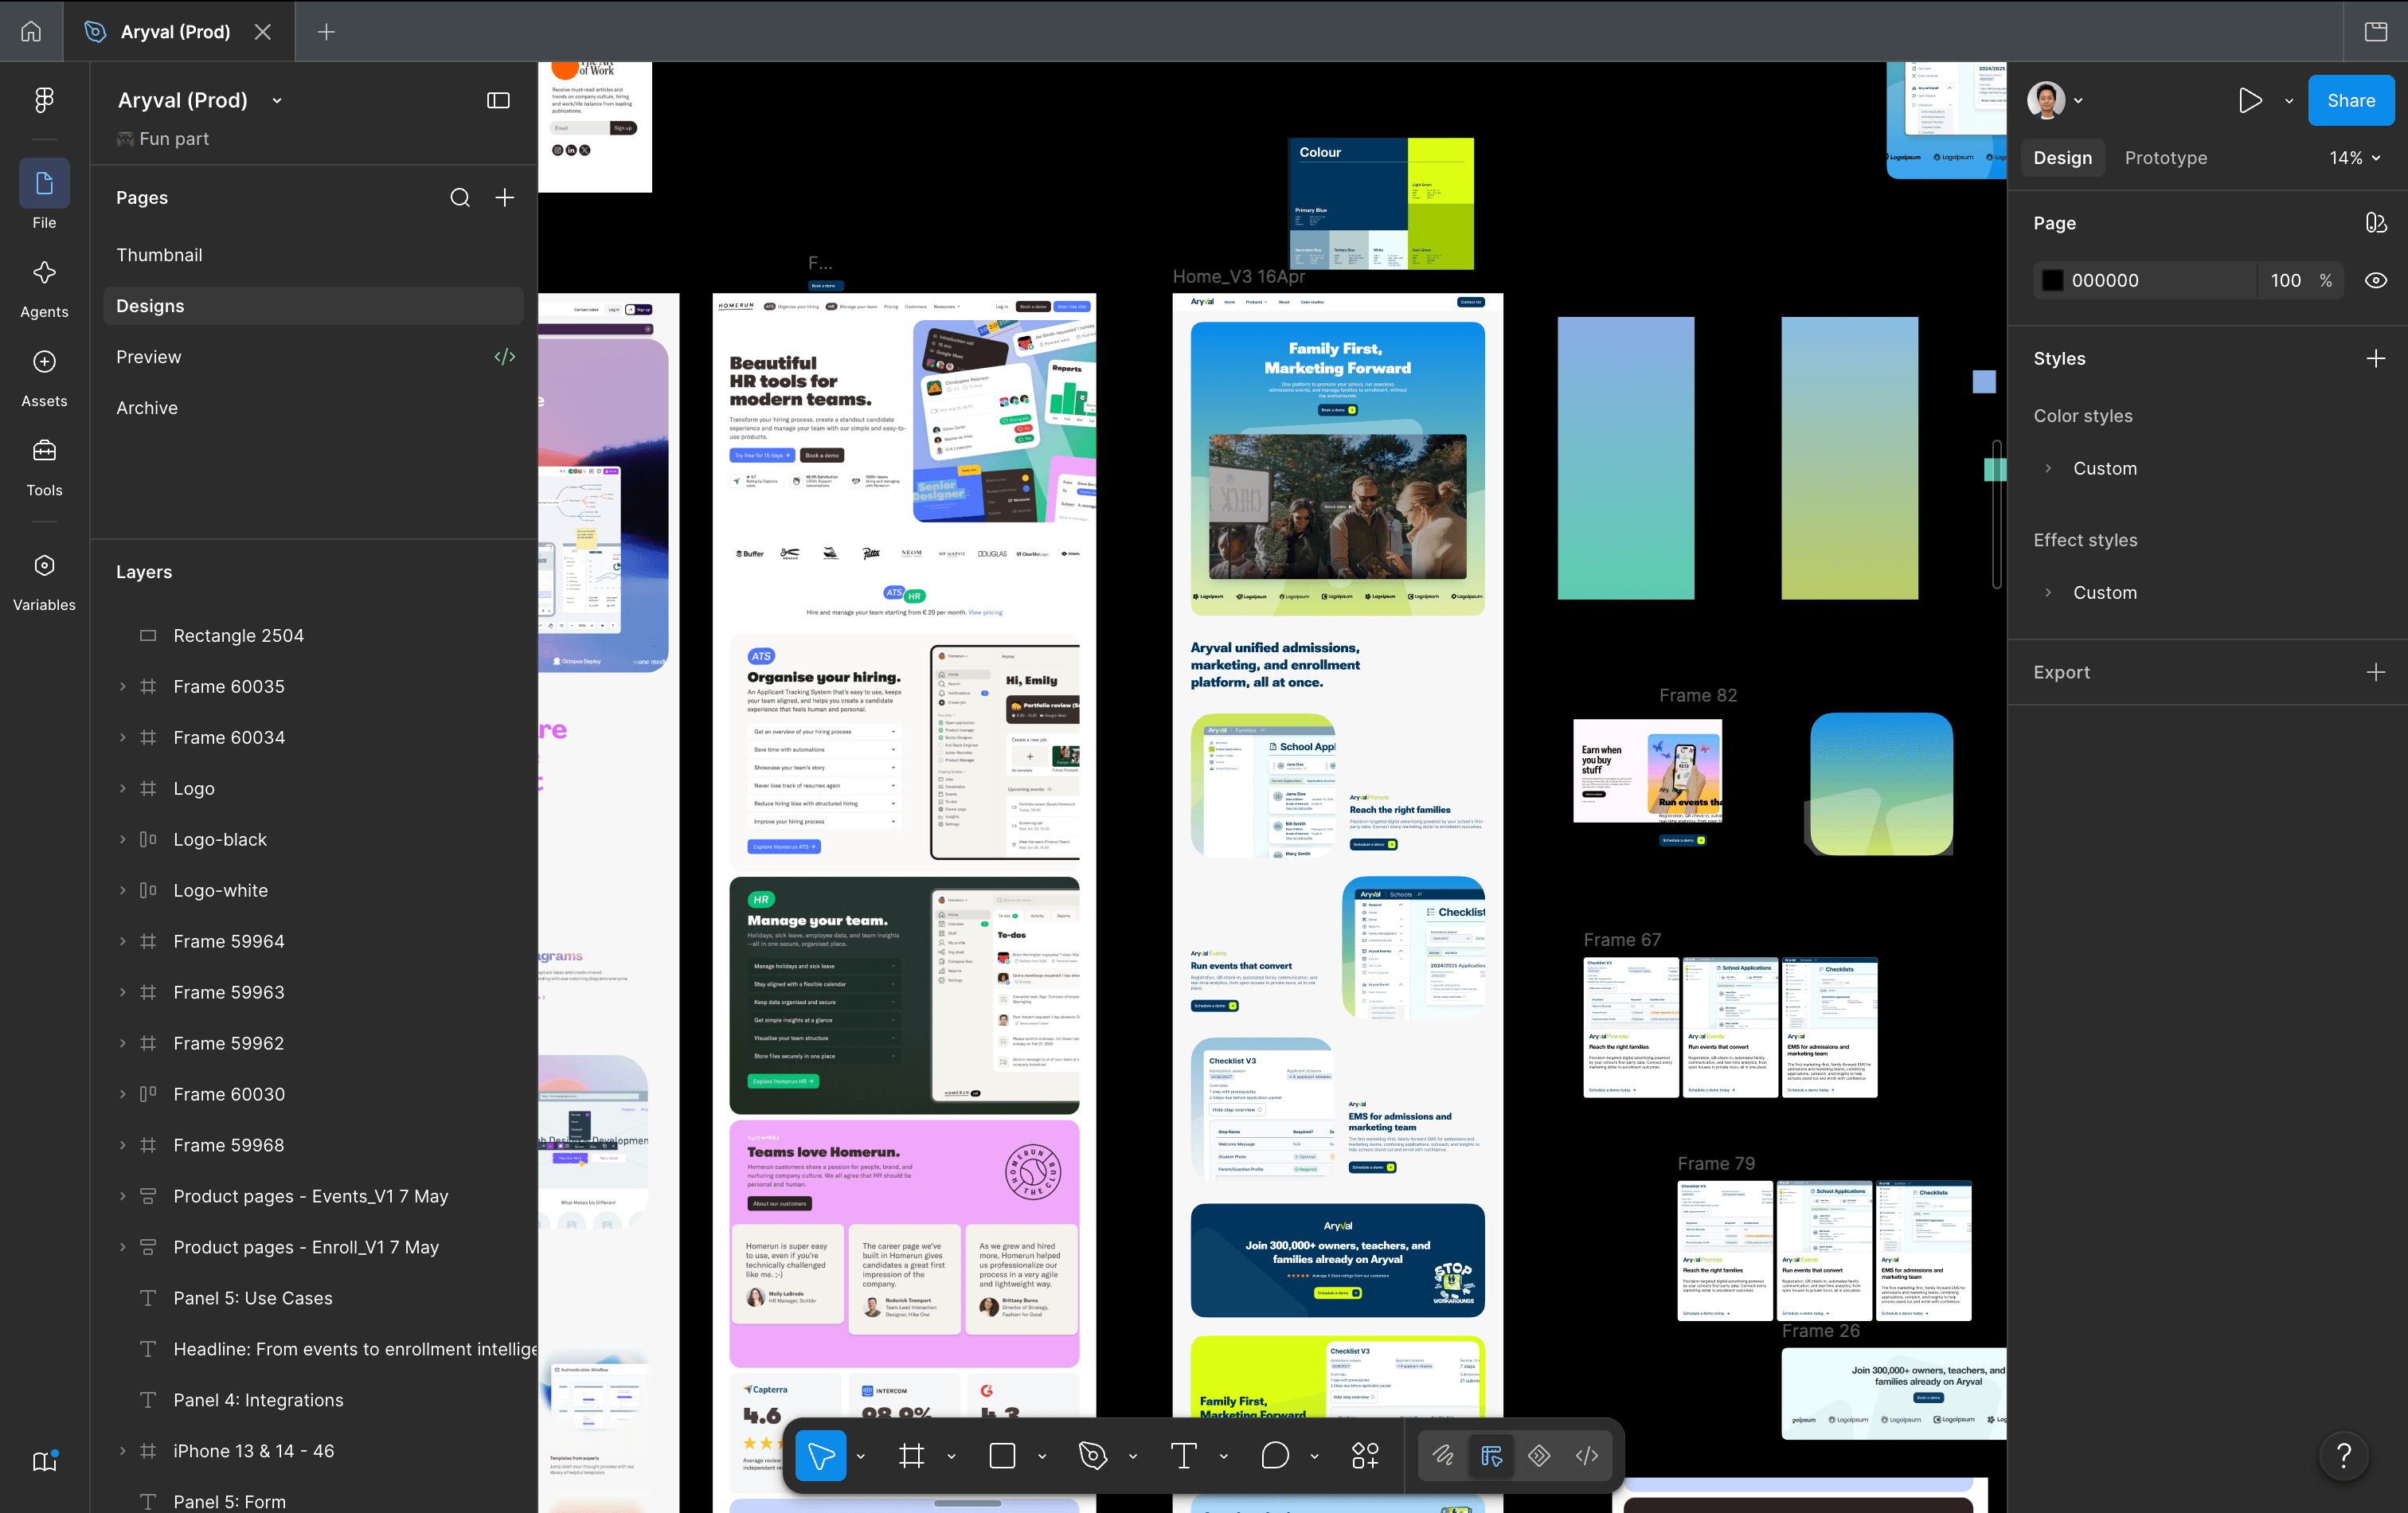Open a new tab with plus icon

point(326,32)
